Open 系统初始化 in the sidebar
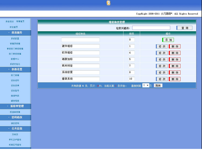202x158 pixels. (15, 64)
